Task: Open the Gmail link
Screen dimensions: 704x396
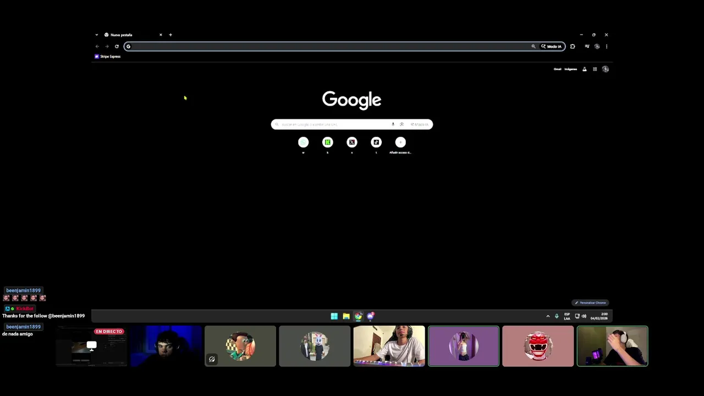Action: [x=557, y=69]
